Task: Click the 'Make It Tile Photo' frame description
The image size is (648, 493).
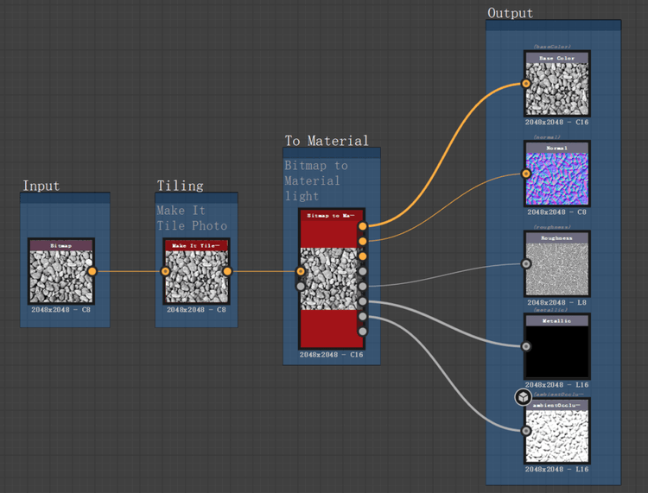Action: coord(192,218)
